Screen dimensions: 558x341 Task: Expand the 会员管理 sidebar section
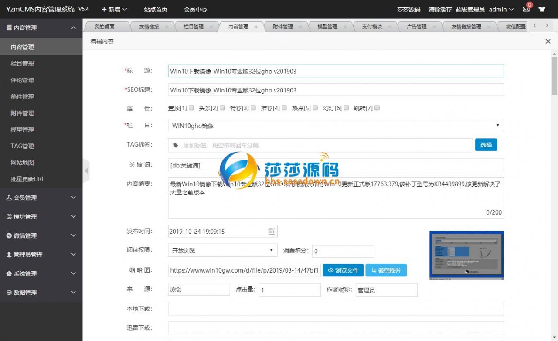click(41, 198)
